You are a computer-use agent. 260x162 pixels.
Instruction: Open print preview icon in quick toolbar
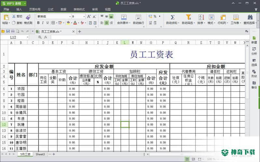18,31
